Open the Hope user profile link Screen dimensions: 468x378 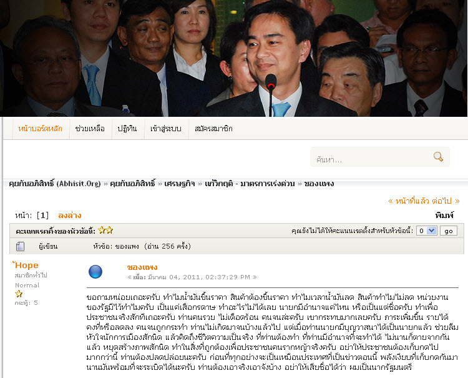[x=27, y=266]
